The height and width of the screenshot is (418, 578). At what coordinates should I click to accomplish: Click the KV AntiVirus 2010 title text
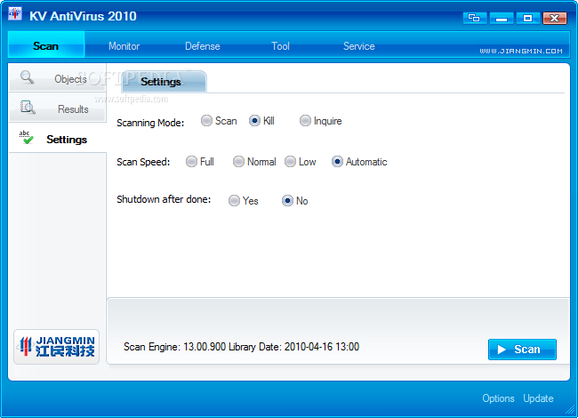(83, 16)
